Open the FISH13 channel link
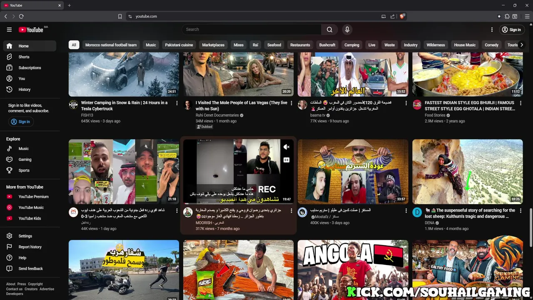The width and height of the screenshot is (533, 300). tap(87, 115)
